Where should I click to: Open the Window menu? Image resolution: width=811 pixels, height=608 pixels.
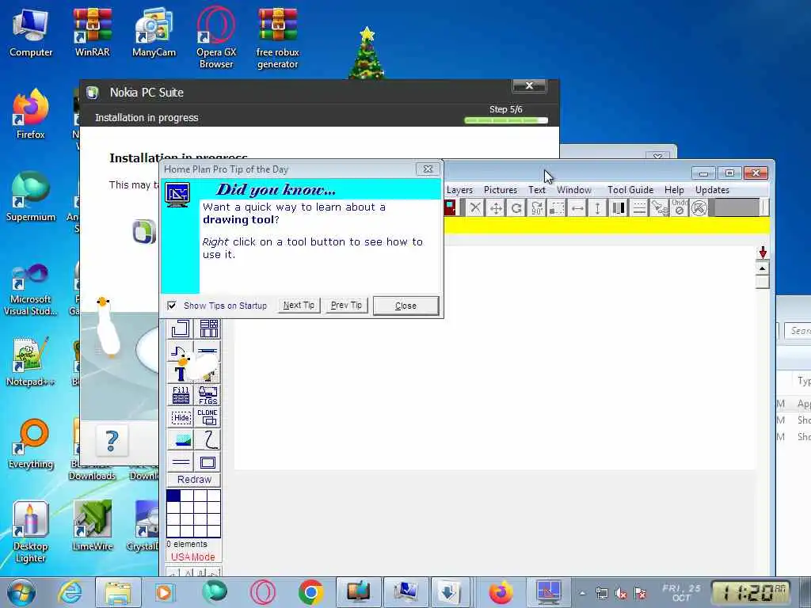point(574,190)
